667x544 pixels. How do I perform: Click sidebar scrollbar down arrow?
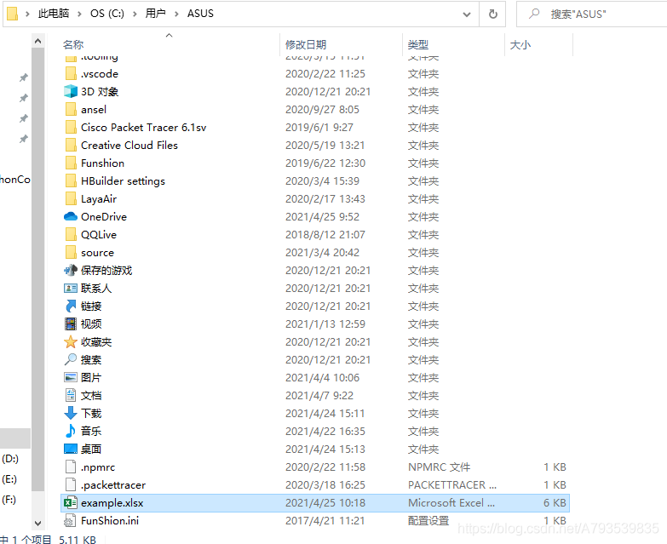click(x=37, y=523)
